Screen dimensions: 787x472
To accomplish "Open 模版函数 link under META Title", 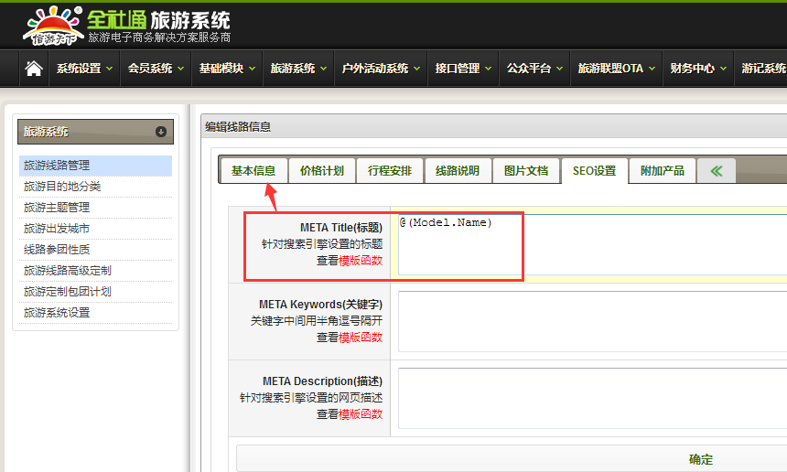I will coord(361,261).
